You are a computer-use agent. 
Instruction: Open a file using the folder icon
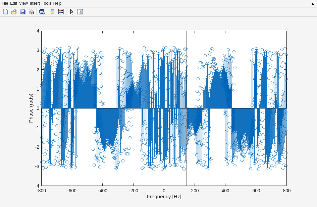coord(14,12)
